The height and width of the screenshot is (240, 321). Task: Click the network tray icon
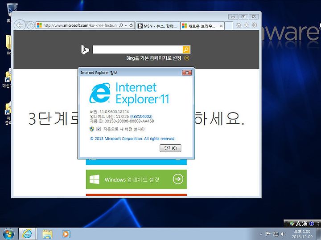276,234
